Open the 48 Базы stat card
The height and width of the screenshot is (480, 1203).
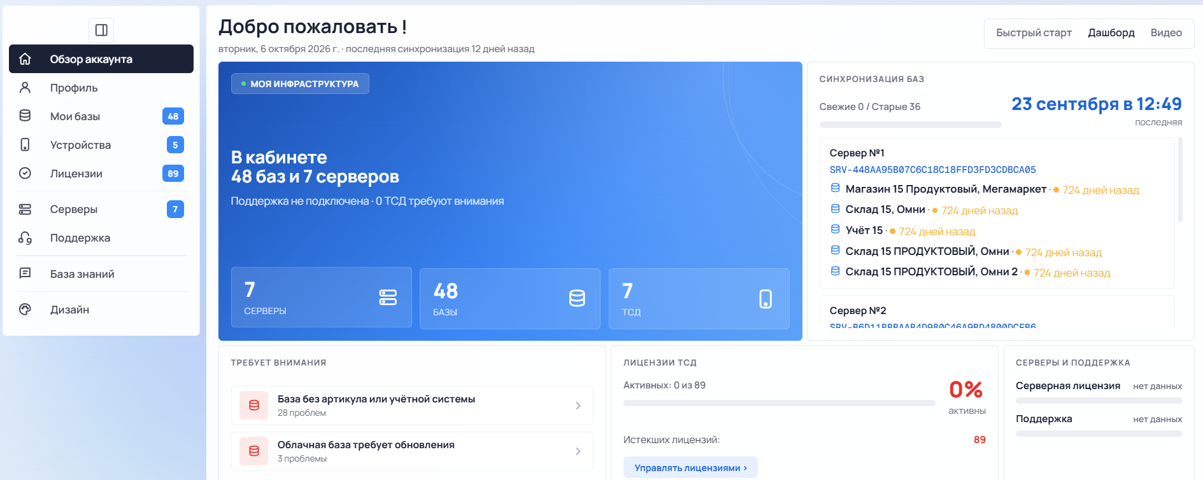point(510,299)
